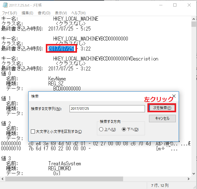Click the text KeyName
The image size is (197, 189).
57,79
